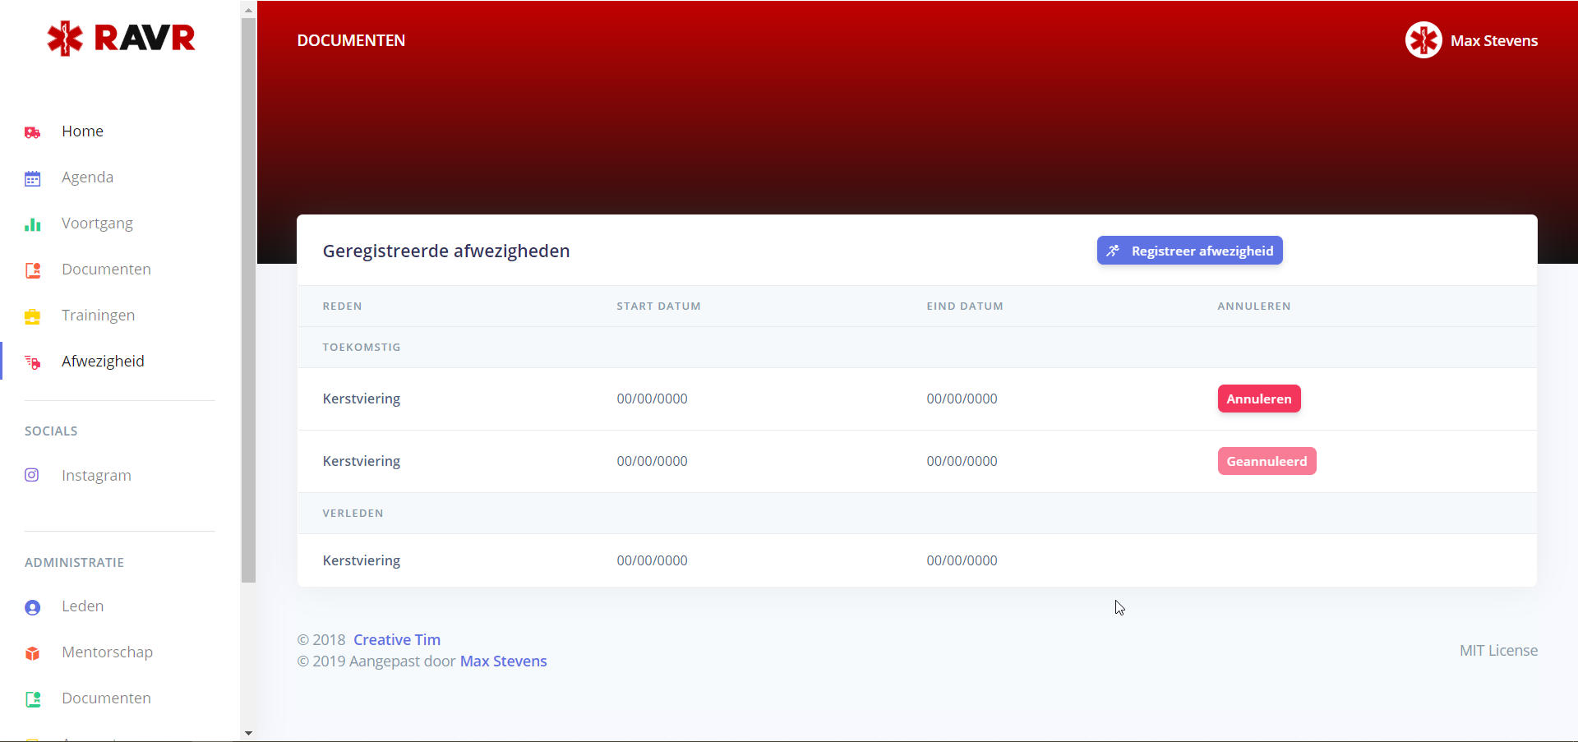Click the Max Stevens profile avatar
The width and height of the screenshot is (1578, 742).
click(1423, 40)
